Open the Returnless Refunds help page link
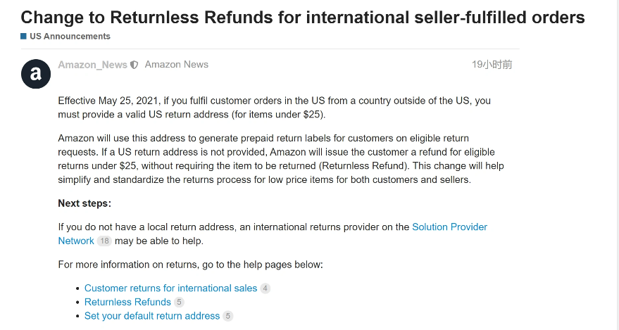619x330 pixels. click(x=127, y=303)
